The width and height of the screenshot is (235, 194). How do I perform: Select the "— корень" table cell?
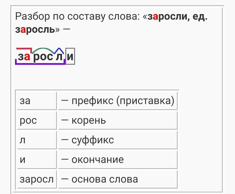[117, 120]
